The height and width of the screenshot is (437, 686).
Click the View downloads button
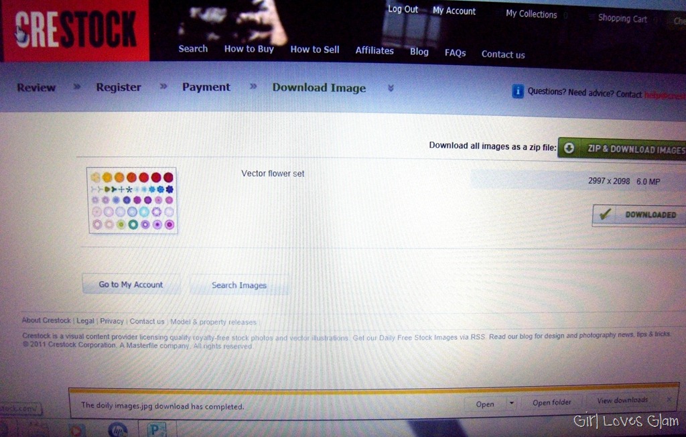pos(622,400)
